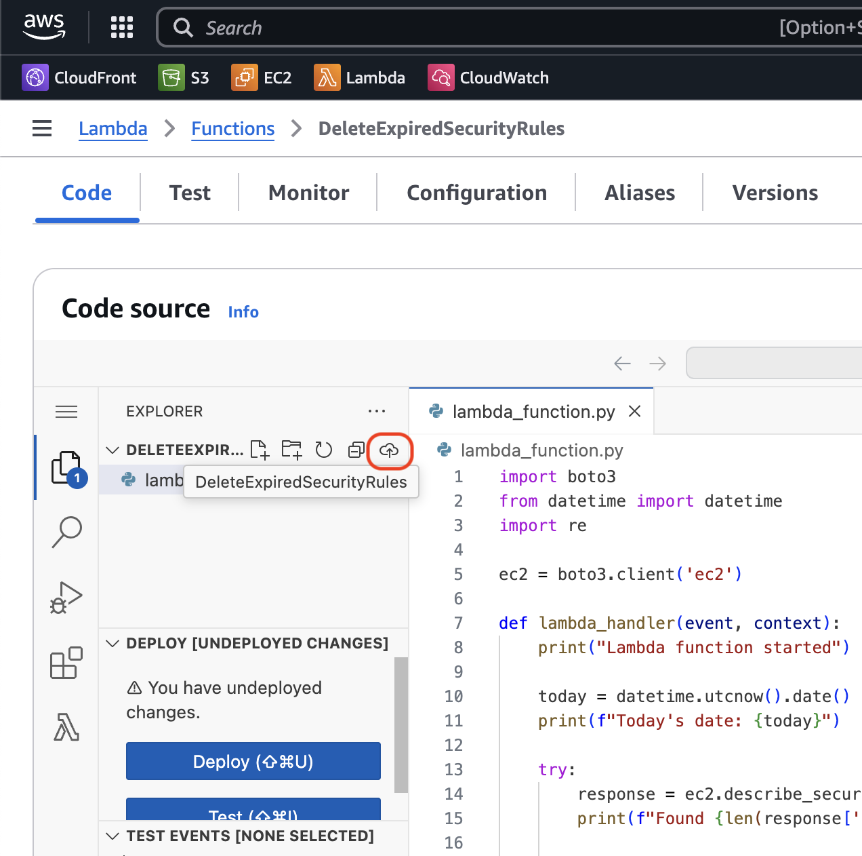This screenshot has height=856, width=862.
Task: Navigate back in the editor
Action: point(622,364)
